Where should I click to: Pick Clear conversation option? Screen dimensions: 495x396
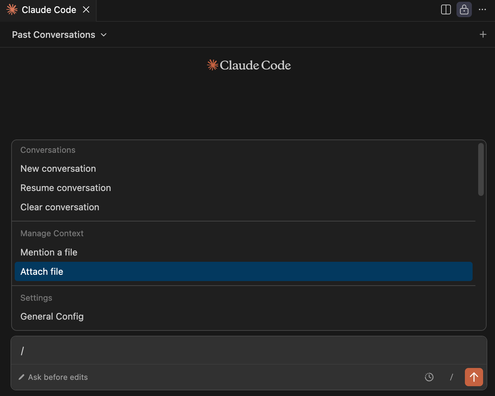click(60, 207)
